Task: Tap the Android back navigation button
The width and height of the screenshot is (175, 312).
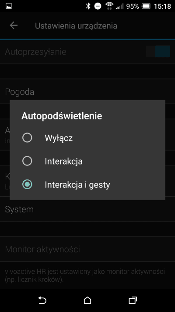Action: [x=42, y=300]
